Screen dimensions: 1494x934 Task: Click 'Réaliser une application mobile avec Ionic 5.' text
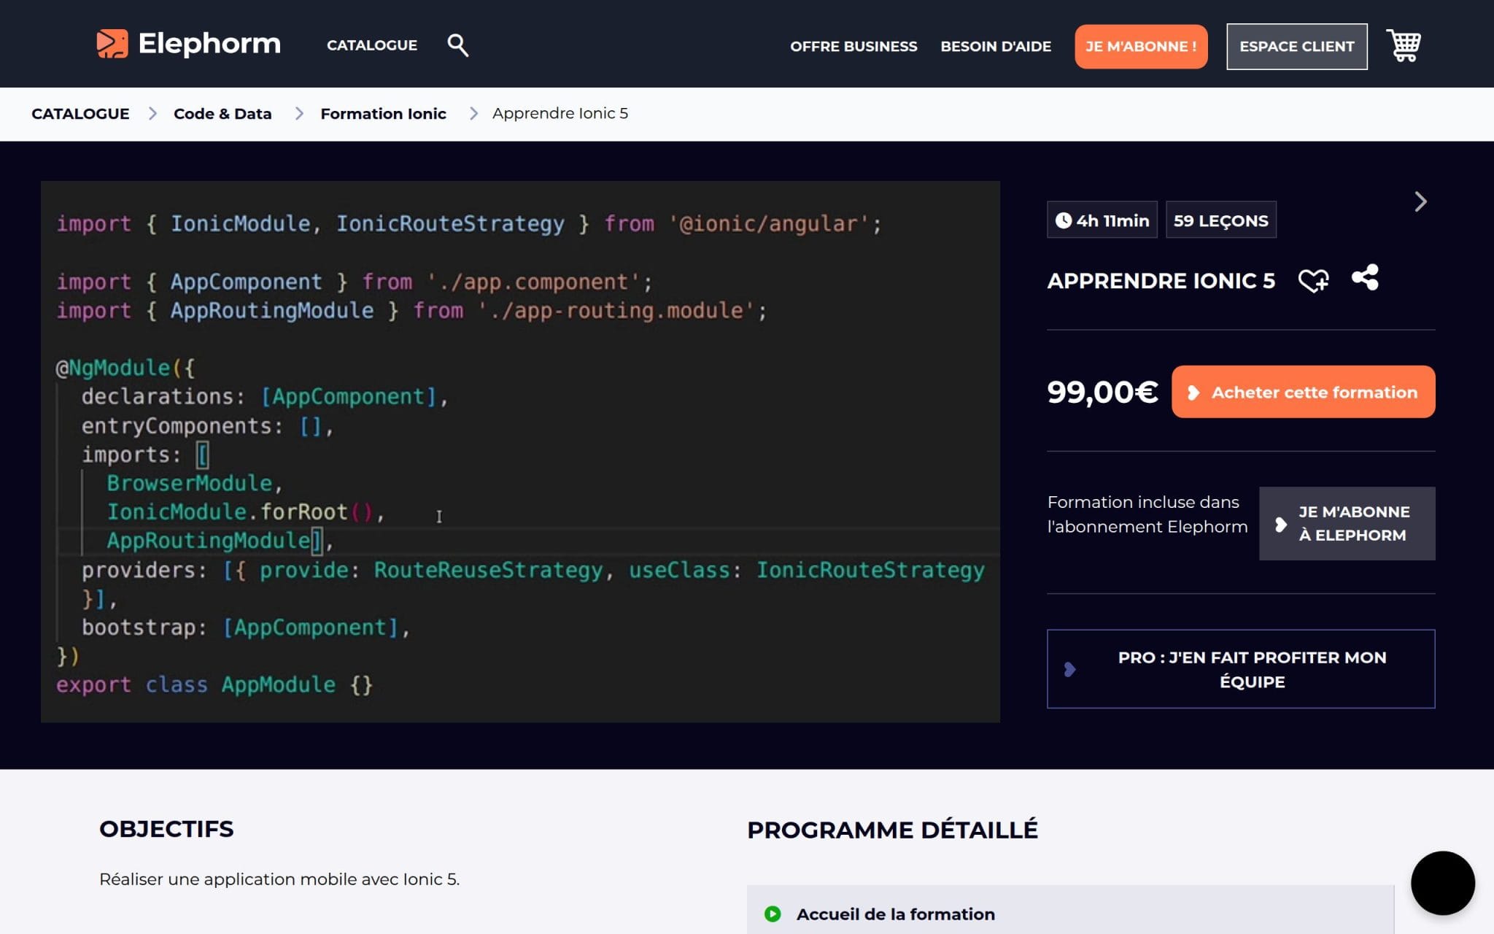[x=279, y=879]
